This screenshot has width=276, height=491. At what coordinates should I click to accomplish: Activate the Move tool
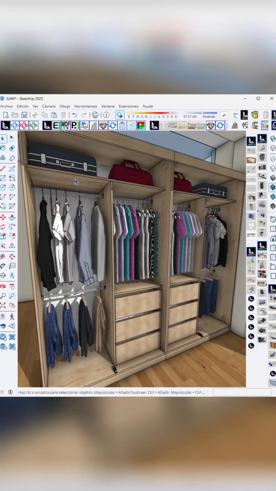pyautogui.click(x=3, y=217)
